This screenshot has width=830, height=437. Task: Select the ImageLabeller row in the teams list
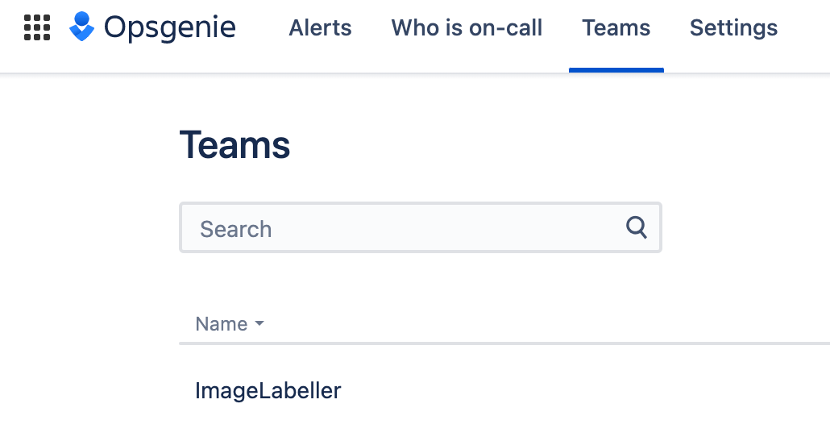pos(268,391)
